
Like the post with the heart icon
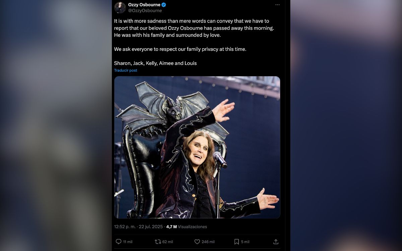[x=197, y=242]
